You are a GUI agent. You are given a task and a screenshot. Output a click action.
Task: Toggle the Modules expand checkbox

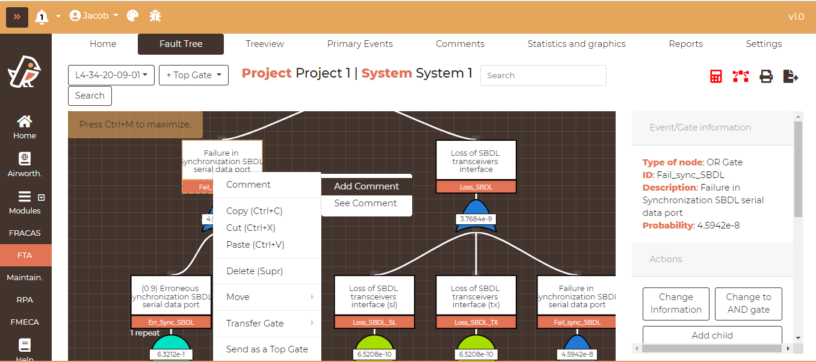pyautogui.click(x=42, y=197)
